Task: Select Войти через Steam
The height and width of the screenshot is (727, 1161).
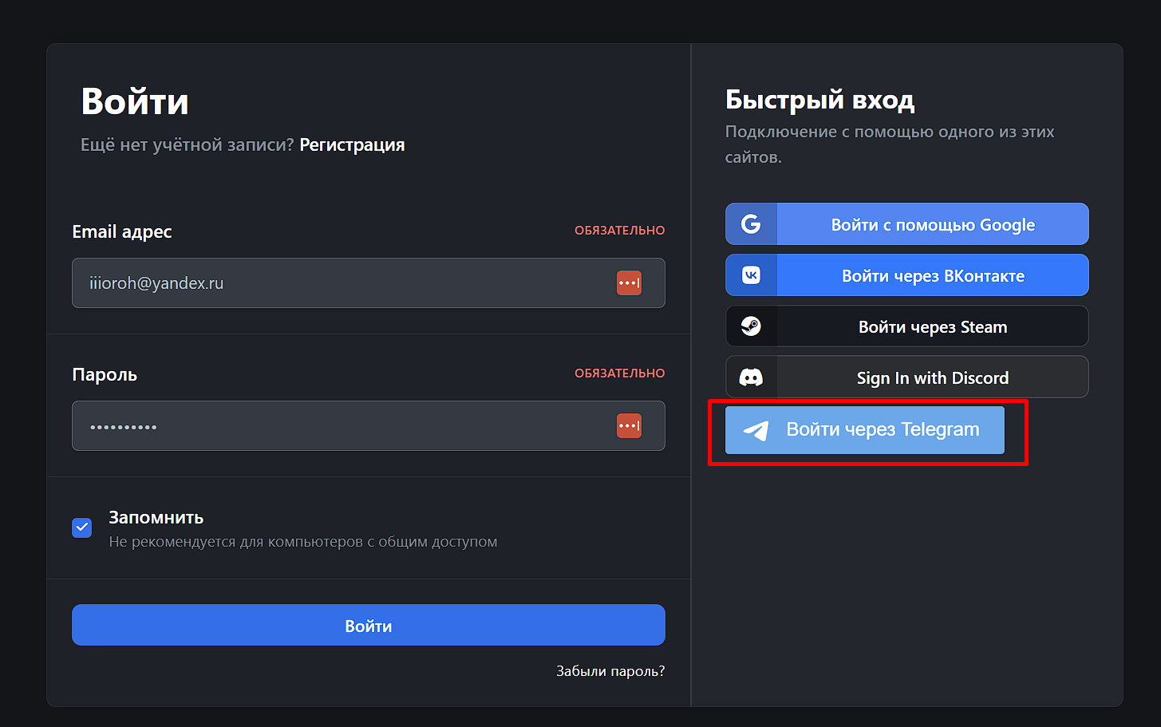Action: click(x=907, y=326)
